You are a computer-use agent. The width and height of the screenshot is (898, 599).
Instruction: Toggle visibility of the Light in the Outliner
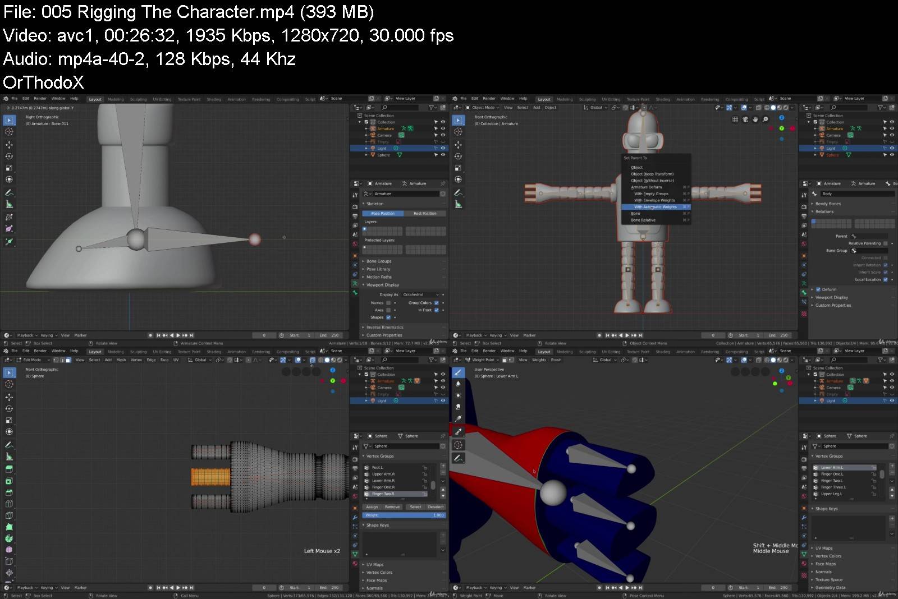(443, 148)
